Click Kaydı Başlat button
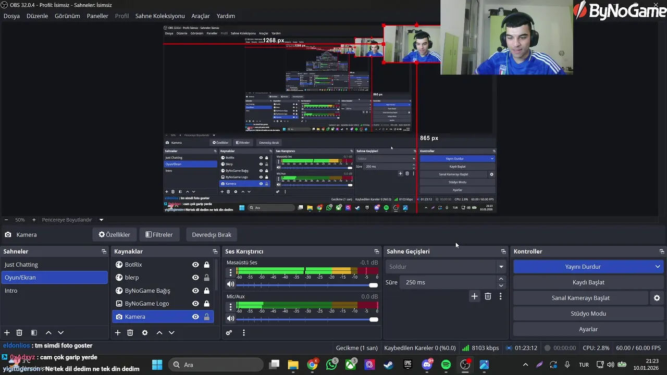 588,282
